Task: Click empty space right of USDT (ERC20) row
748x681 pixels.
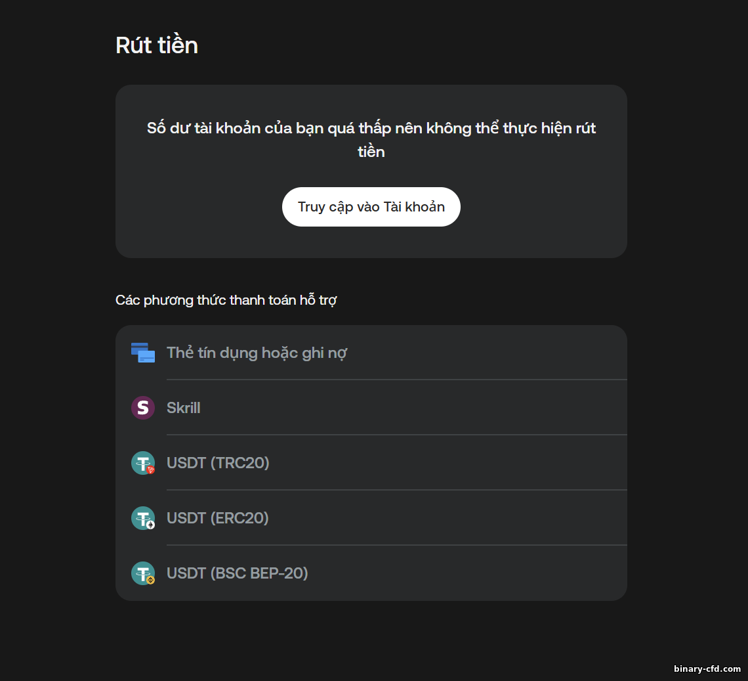Action: click(459, 518)
